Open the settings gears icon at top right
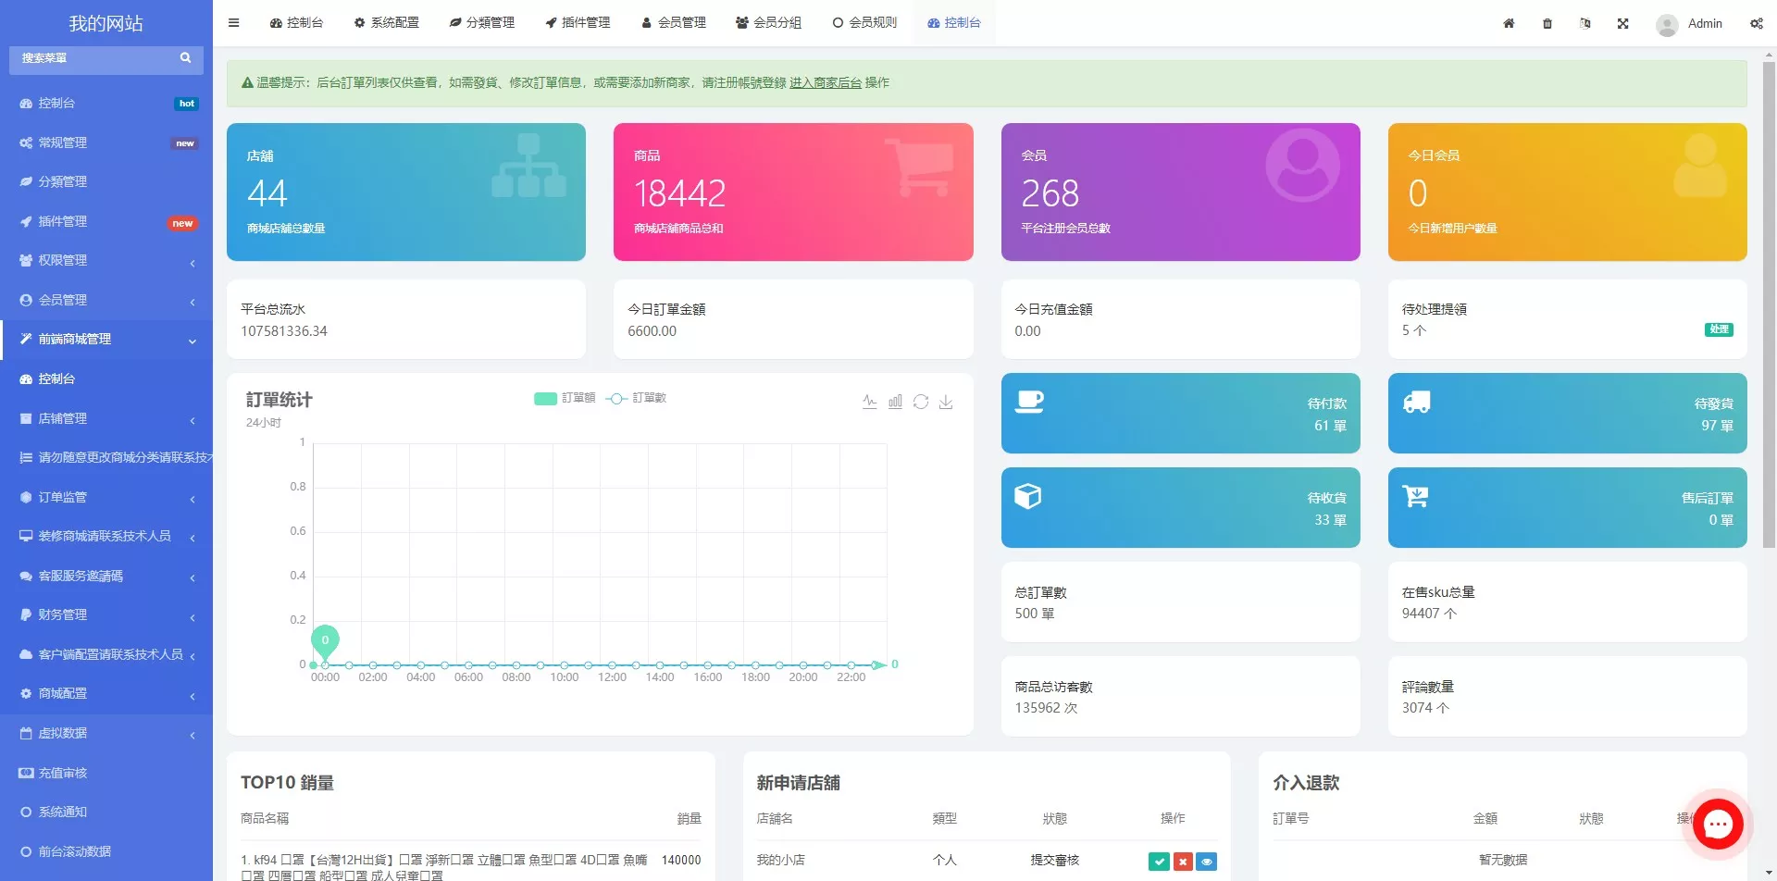 1756,23
